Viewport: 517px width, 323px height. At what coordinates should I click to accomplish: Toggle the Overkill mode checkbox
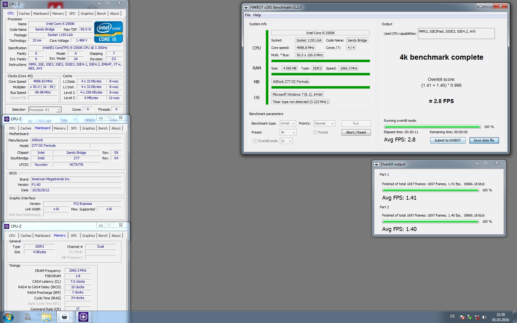pyautogui.click(x=255, y=141)
